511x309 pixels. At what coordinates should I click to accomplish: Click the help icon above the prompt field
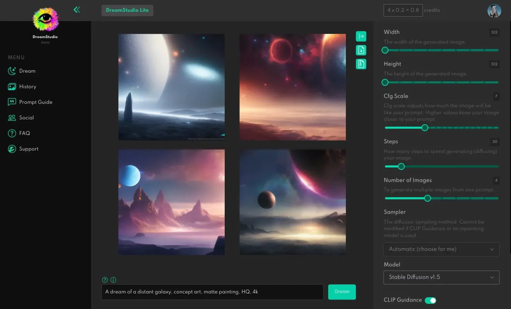tap(105, 280)
